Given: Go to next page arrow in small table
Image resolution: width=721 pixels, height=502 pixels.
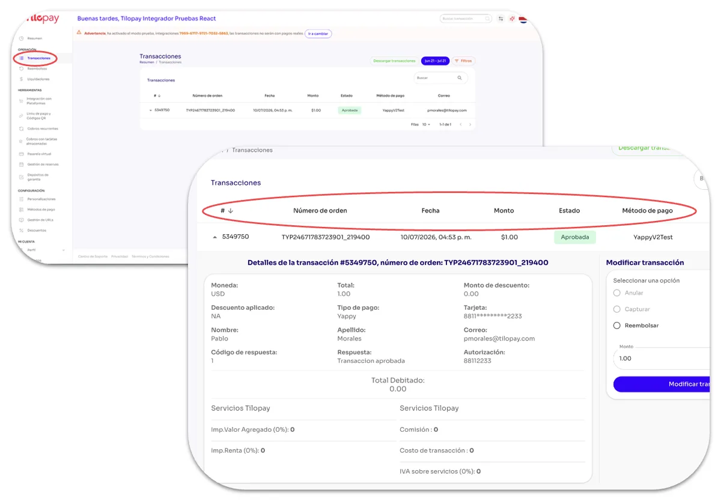Looking at the screenshot, I should coord(470,124).
